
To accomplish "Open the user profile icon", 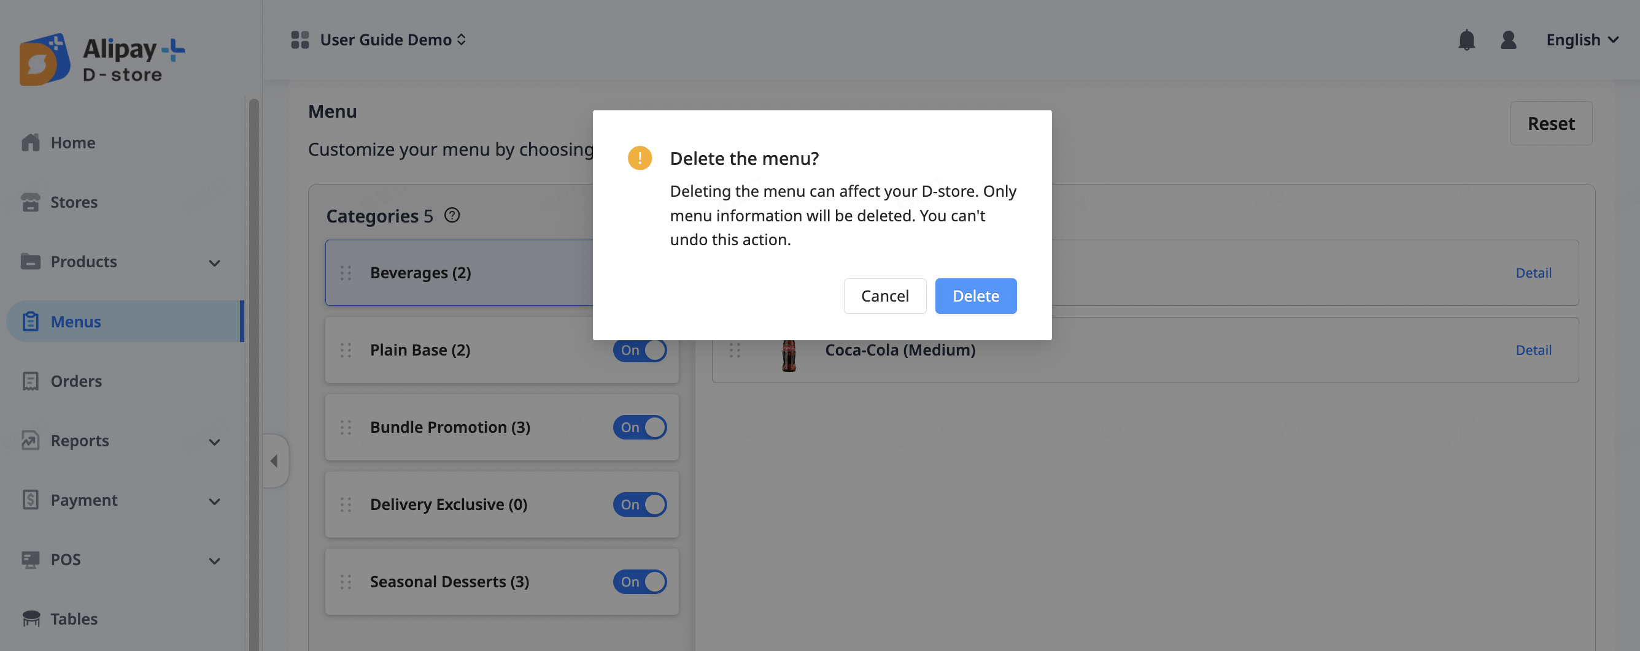I will pyautogui.click(x=1508, y=40).
